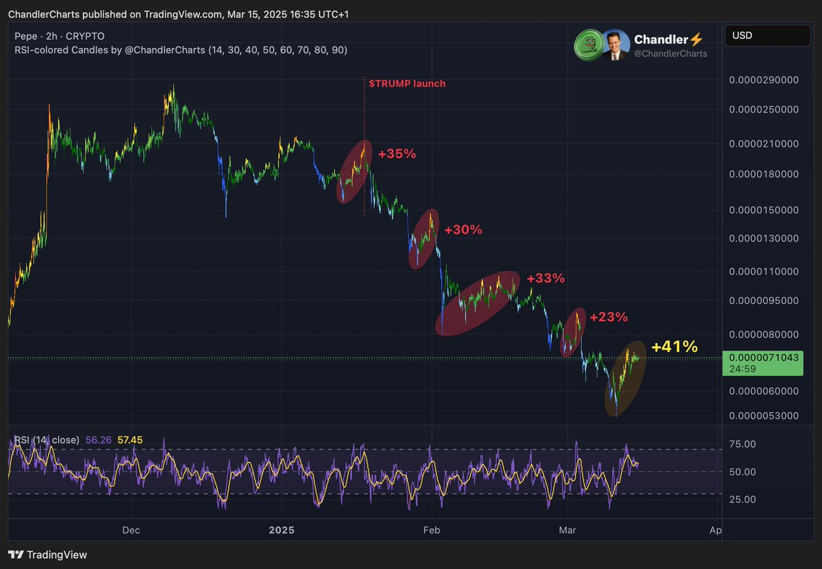Click the RSI axis value 50.00
This screenshot has height=569, width=822.
pos(743,472)
